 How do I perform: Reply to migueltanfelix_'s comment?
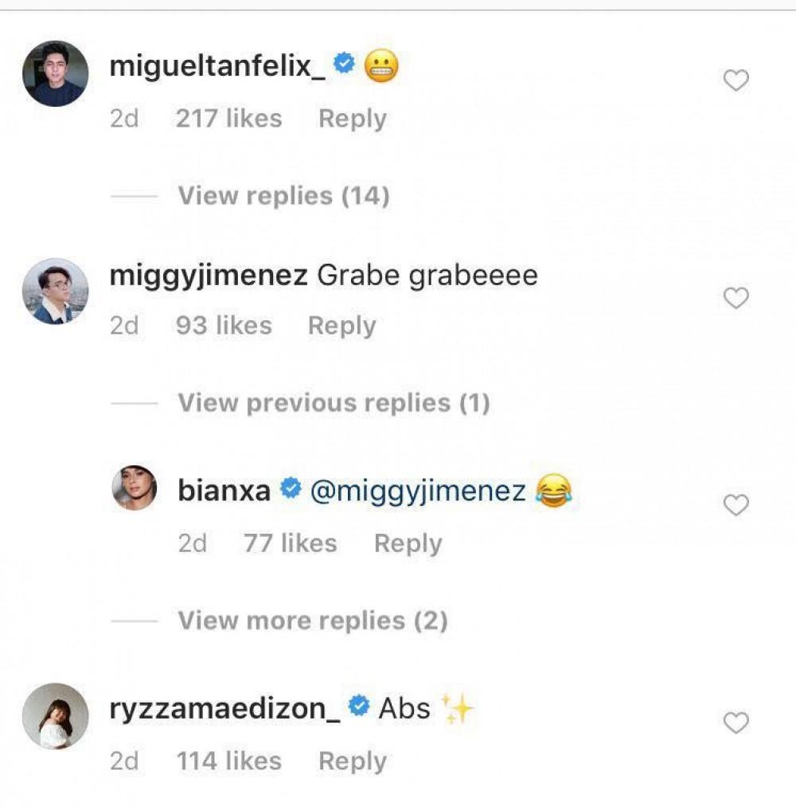click(x=352, y=119)
